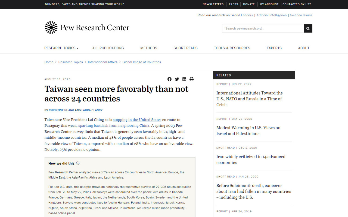Click 'Short Read | Dec 2, 2020' label

click(x=237, y=148)
